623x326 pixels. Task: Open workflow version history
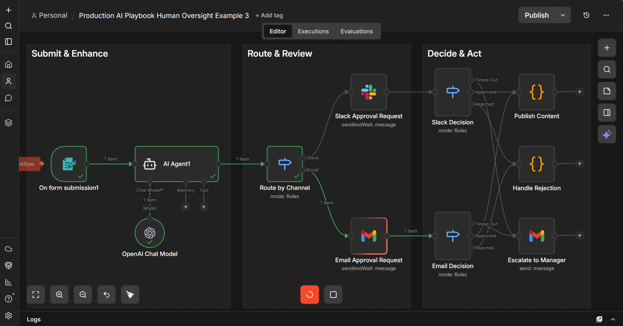coord(586,15)
